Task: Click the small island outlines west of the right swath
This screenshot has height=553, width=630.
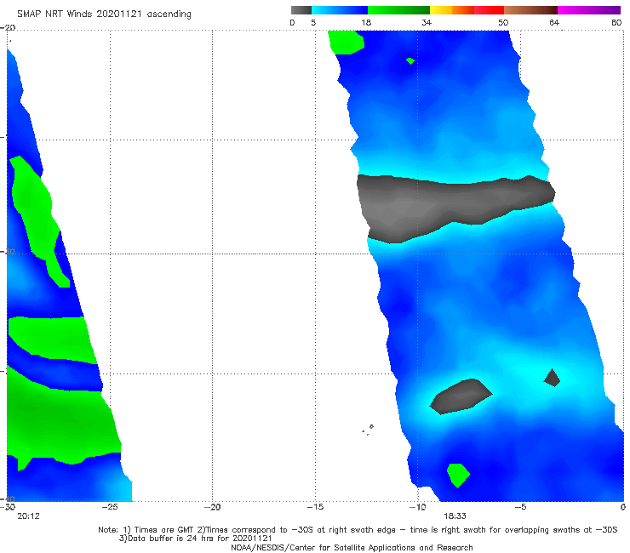Action: (368, 430)
